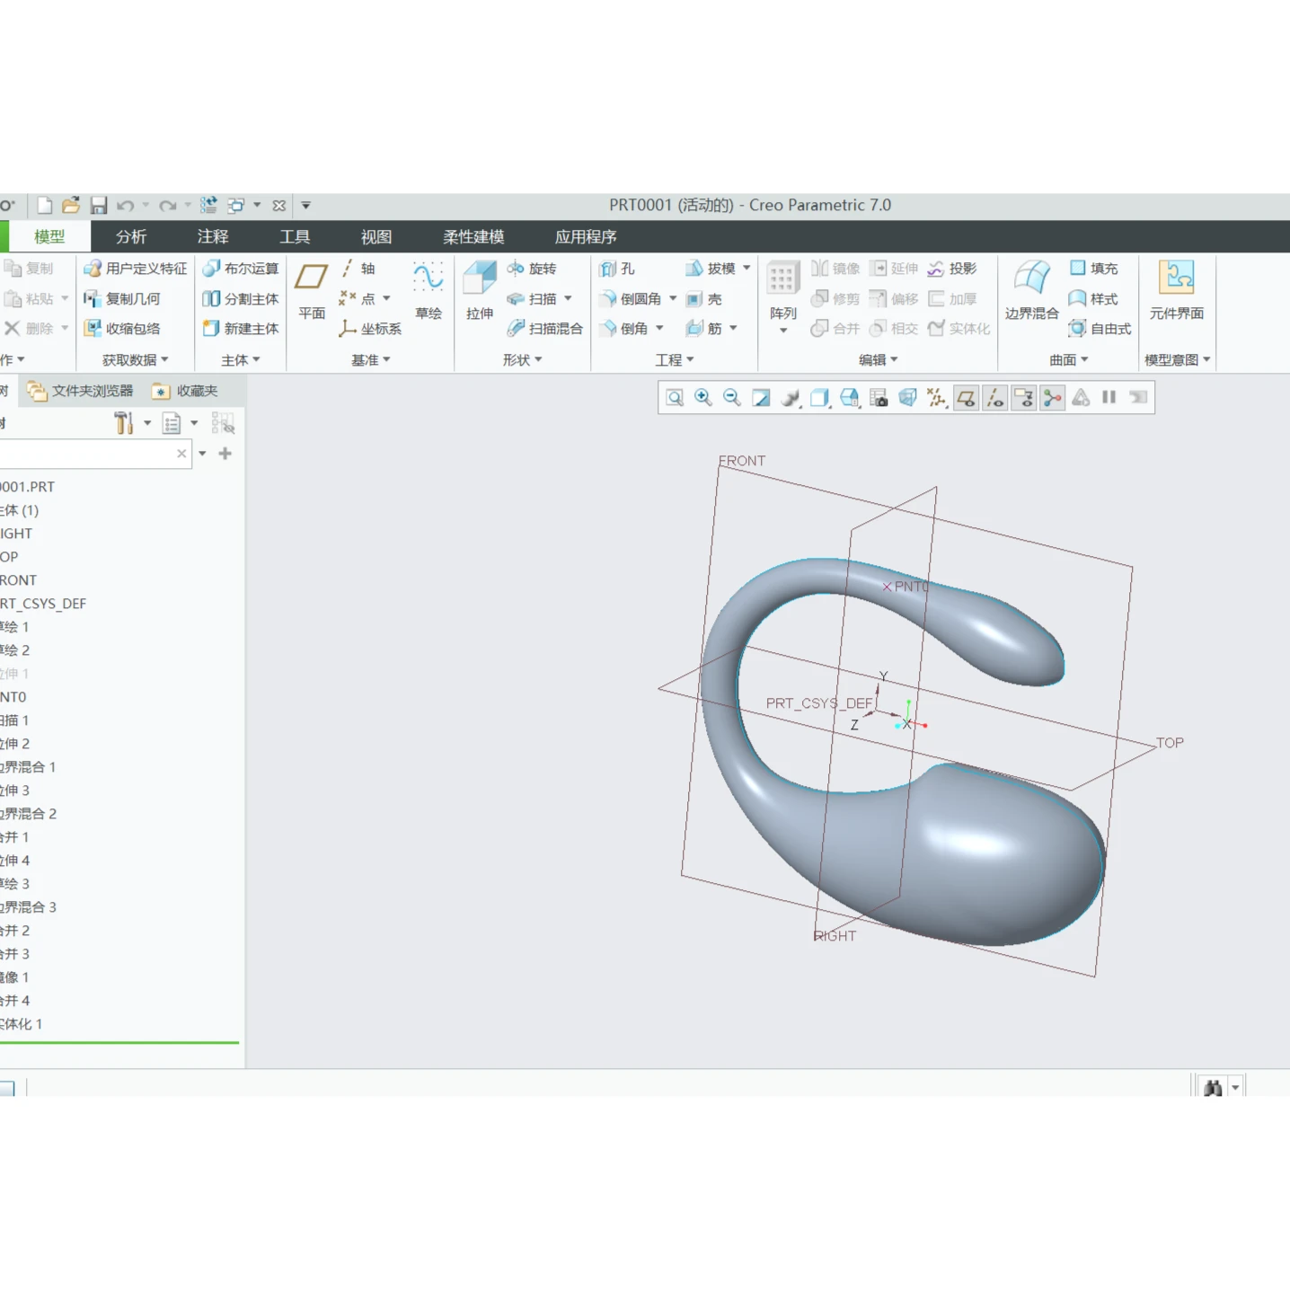The width and height of the screenshot is (1290, 1290).
Task: Select the Rib (筋) tool
Action: pos(704,329)
